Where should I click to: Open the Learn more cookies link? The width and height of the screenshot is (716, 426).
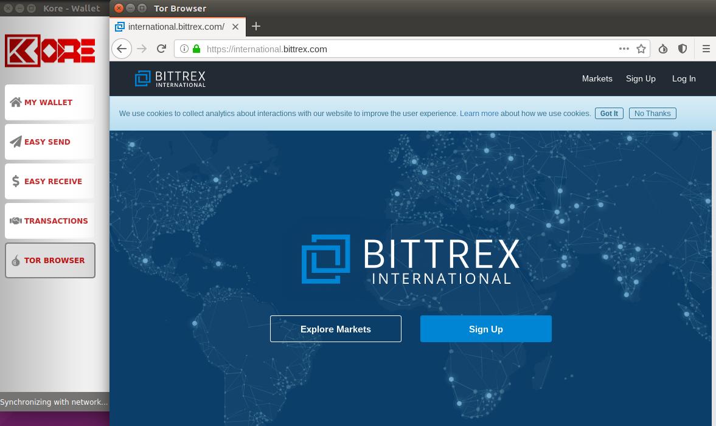[479, 113]
